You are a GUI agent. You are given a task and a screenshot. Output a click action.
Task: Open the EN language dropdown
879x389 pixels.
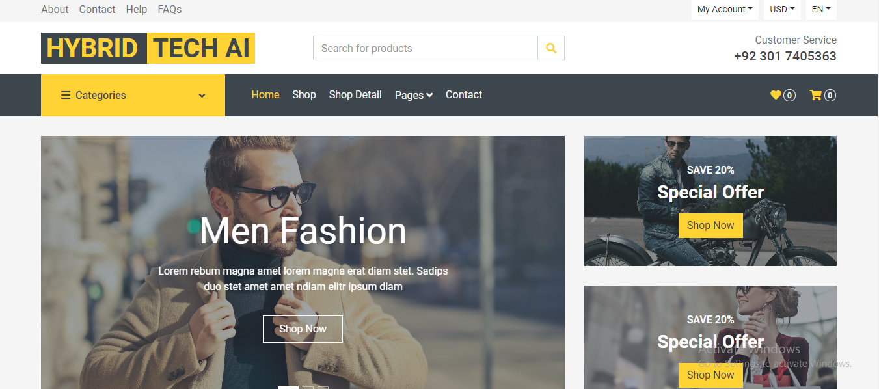click(821, 10)
